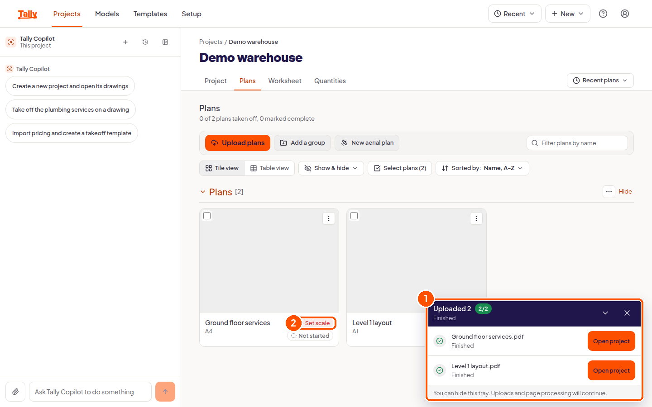Close the Uploaded tray with X
Image resolution: width=652 pixels, height=407 pixels.
click(627, 313)
